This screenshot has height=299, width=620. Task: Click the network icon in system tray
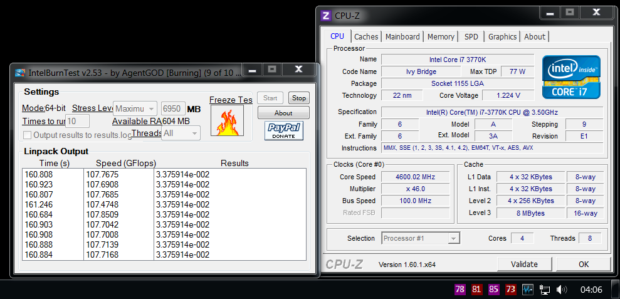point(545,290)
